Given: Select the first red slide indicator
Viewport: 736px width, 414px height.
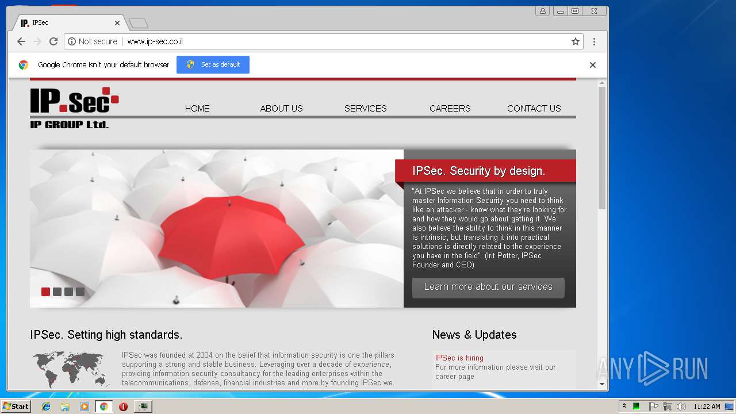Looking at the screenshot, I should coord(45,292).
